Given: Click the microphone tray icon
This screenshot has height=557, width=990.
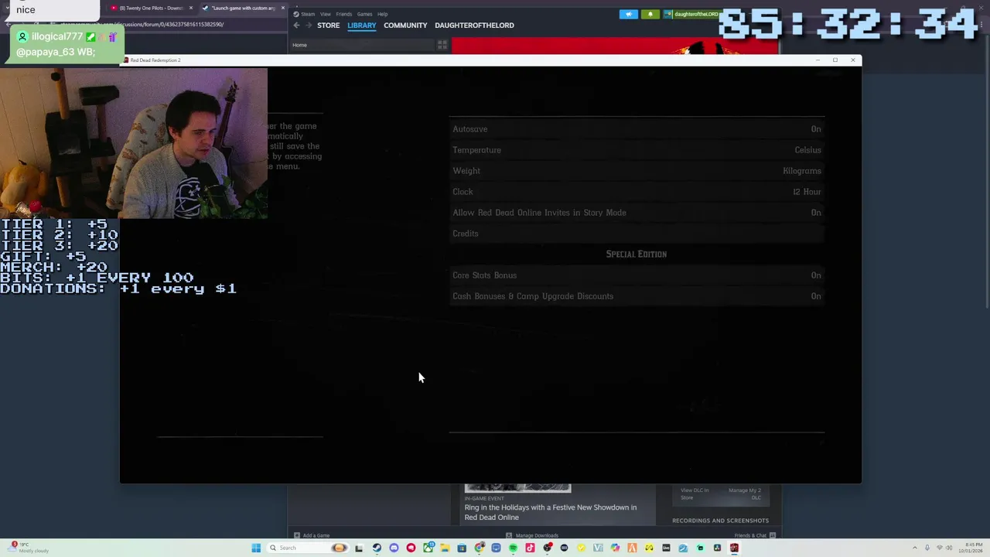Looking at the screenshot, I should (x=927, y=548).
